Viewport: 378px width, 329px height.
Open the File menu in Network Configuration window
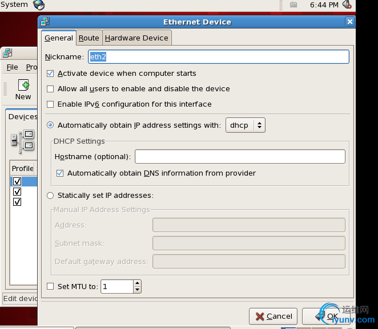(12, 67)
